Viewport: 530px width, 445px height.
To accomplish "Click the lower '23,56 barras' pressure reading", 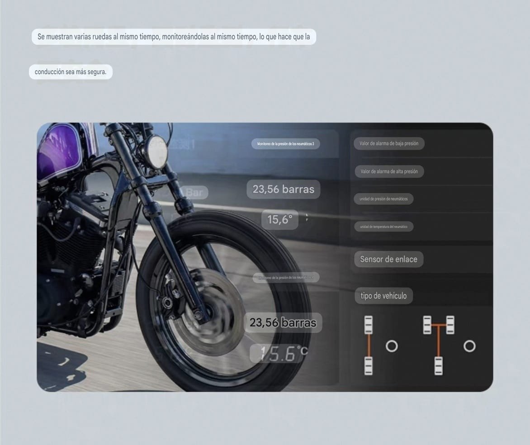I will [x=283, y=323].
